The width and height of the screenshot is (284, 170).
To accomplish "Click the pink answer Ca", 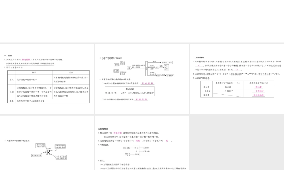I will click(237, 69).
